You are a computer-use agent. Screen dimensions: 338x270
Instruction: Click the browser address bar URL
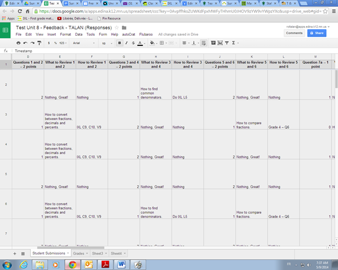(180, 11)
